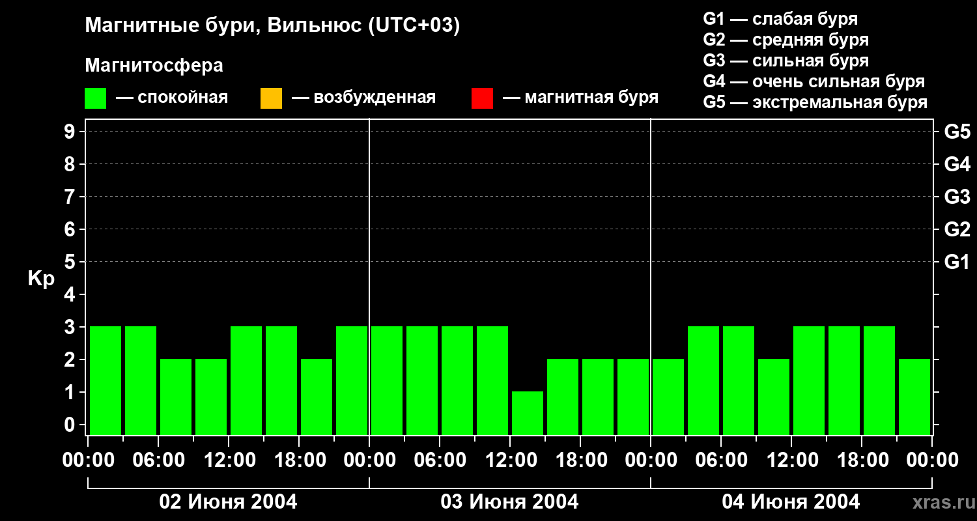
Task: Click the 02 June bar starting at 12:00
Action: coord(246,380)
